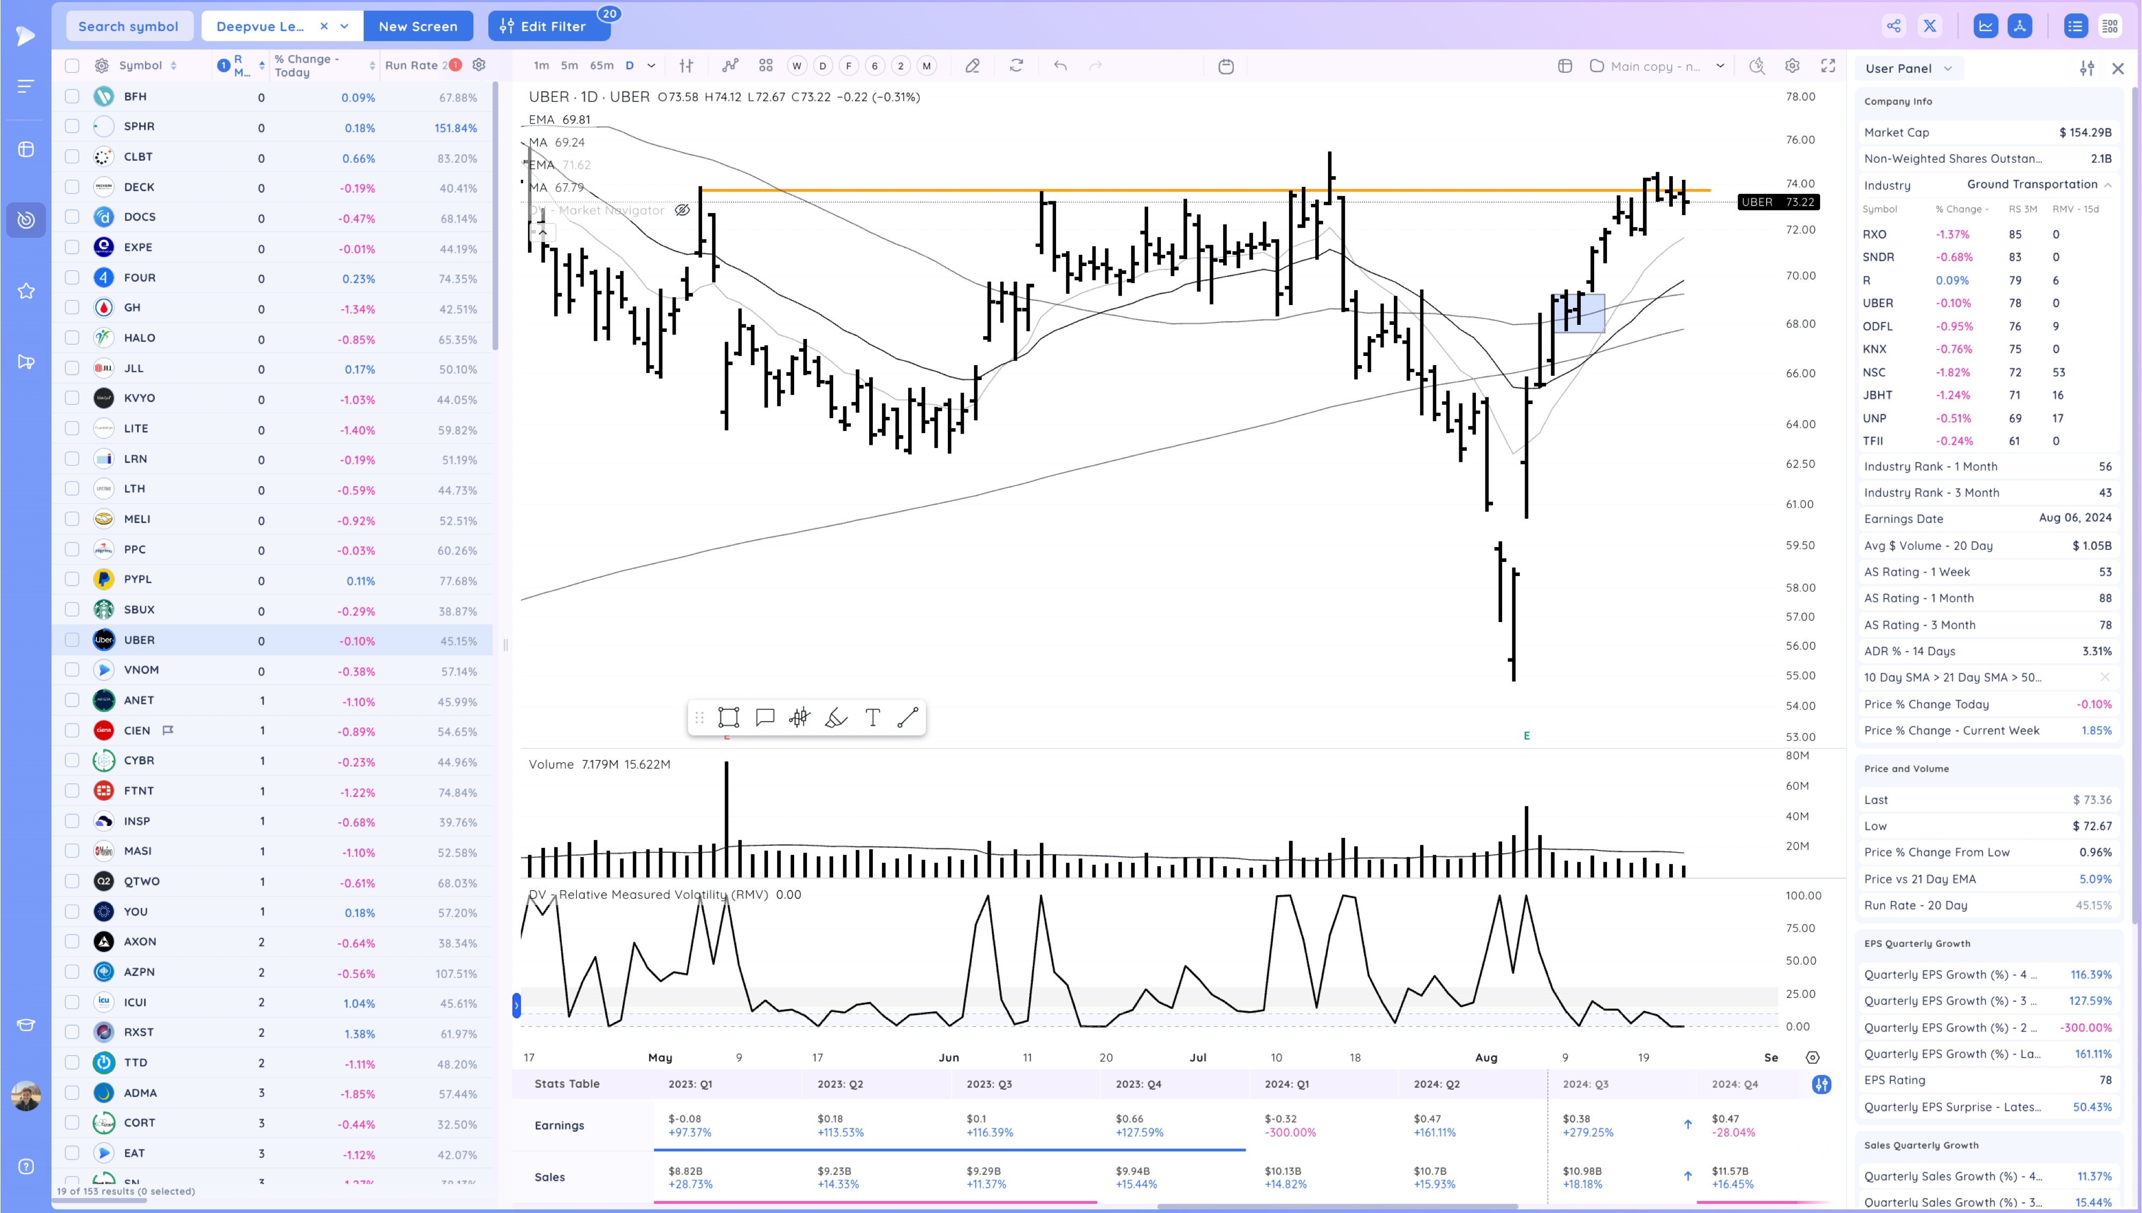Undo the last chart action
Image resolution: width=2142 pixels, height=1213 pixels.
pos(1060,66)
